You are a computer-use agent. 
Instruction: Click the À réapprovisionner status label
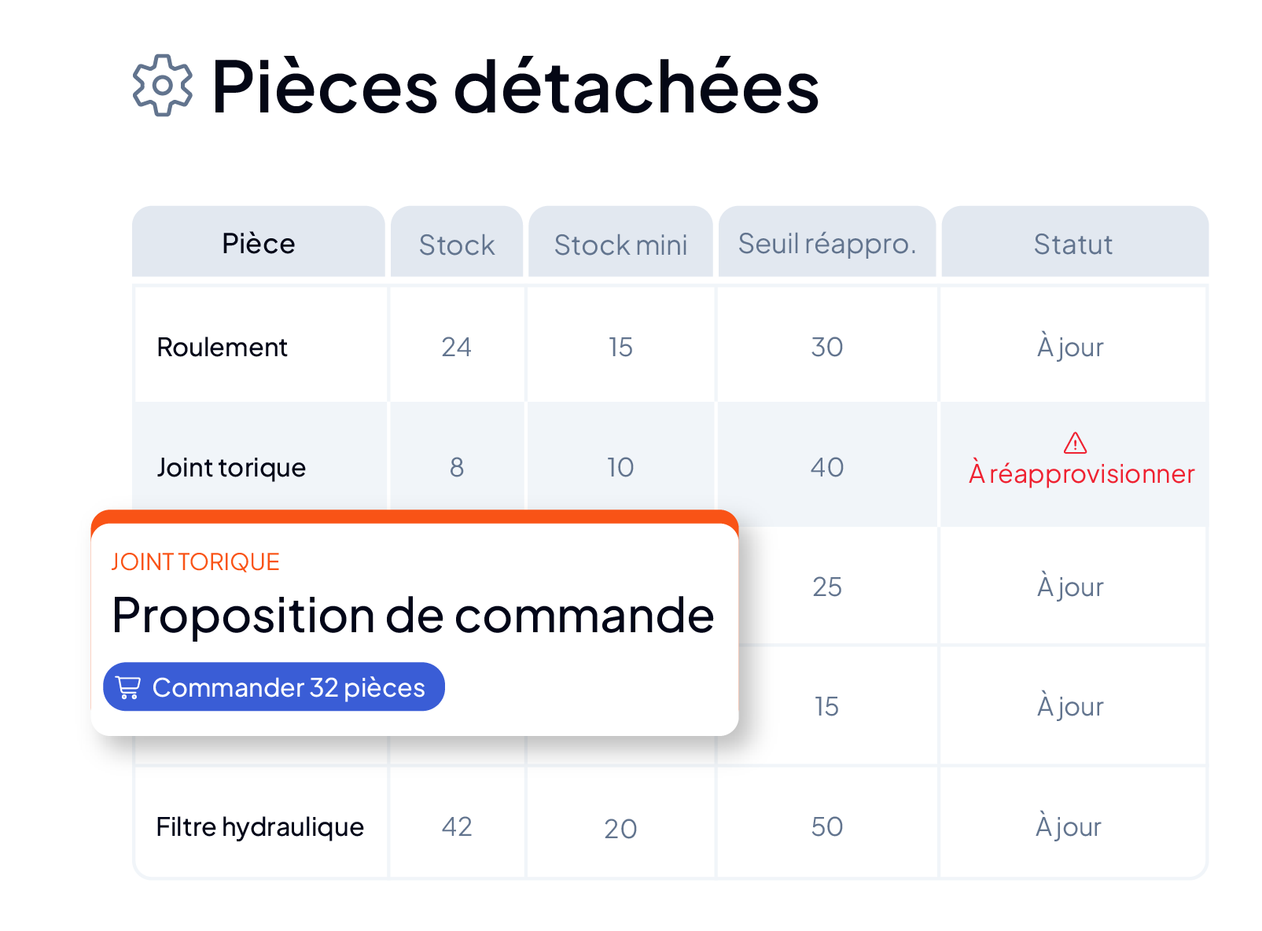pyautogui.click(x=1082, y=473)
